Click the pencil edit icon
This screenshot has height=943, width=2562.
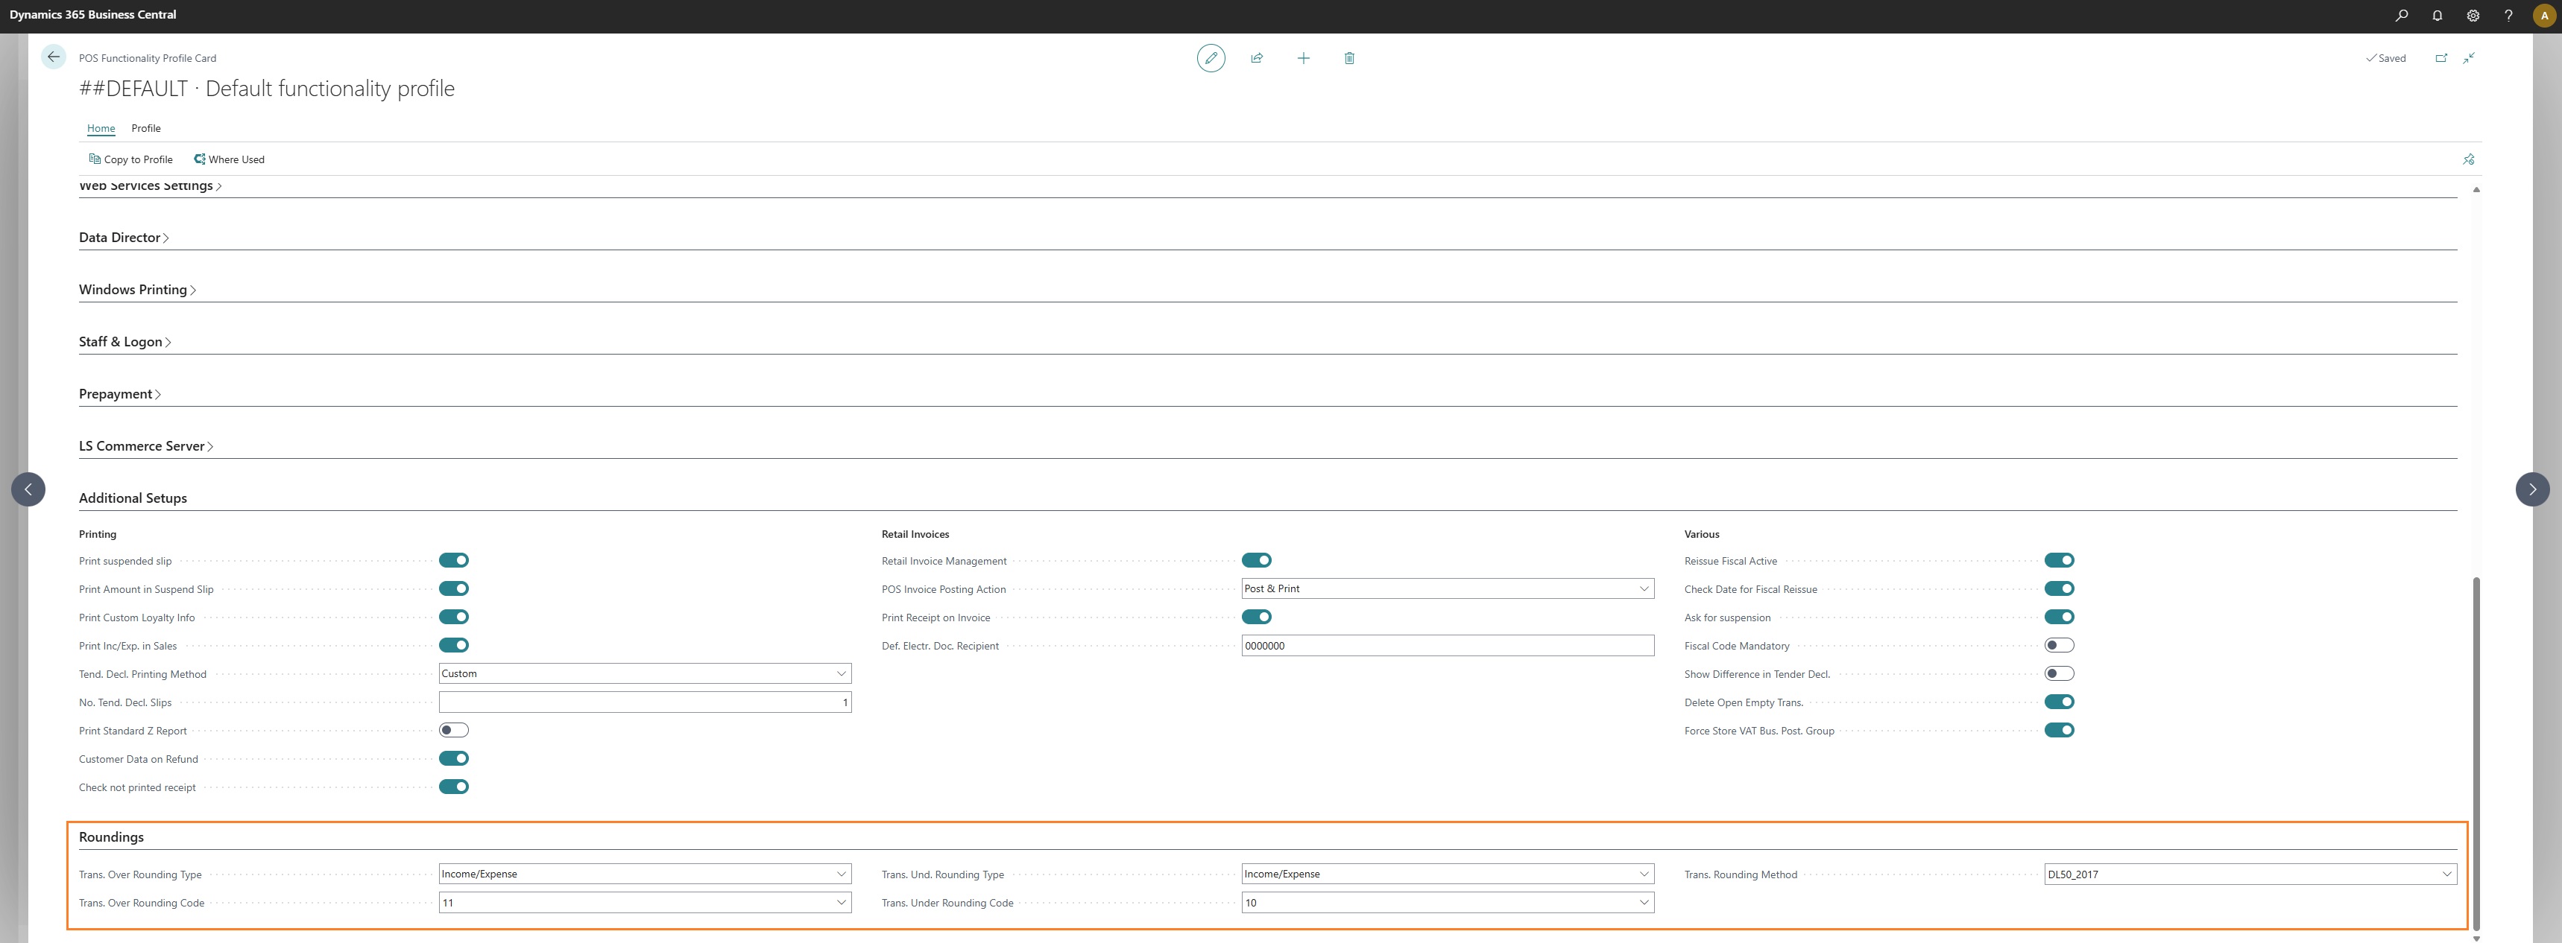[1211, 57]
